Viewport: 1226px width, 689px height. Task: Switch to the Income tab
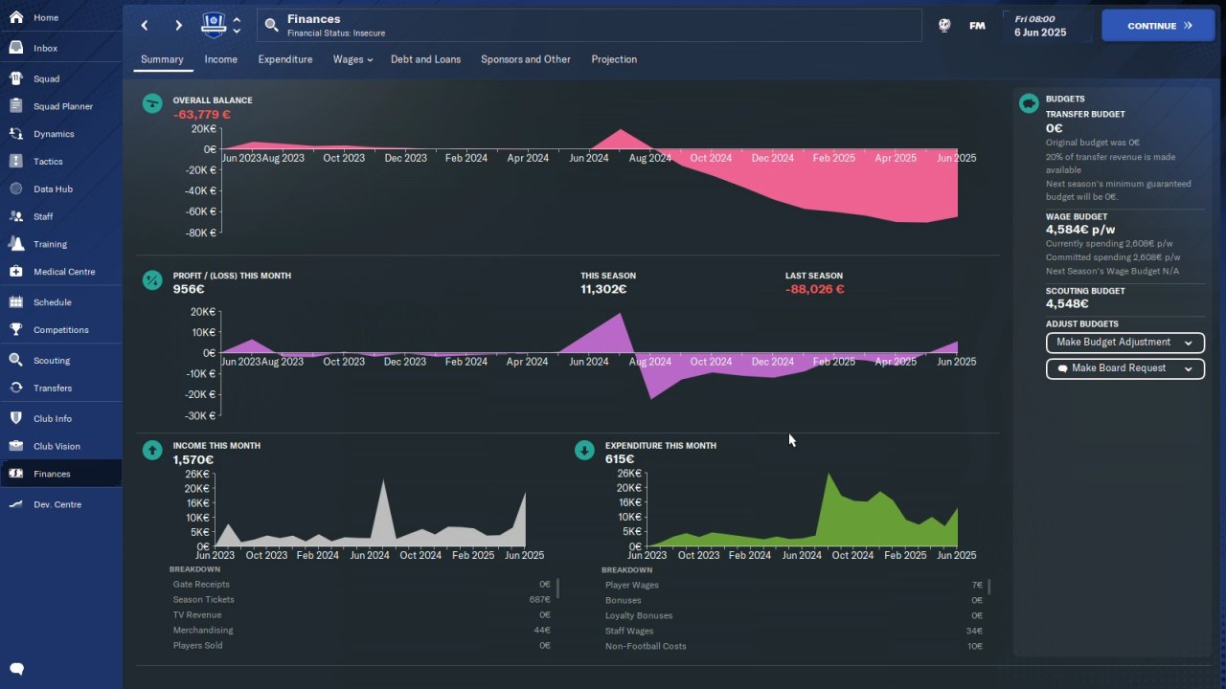220,59
